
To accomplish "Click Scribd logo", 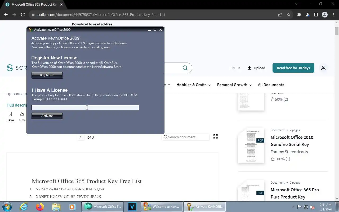I will point(16,68).
